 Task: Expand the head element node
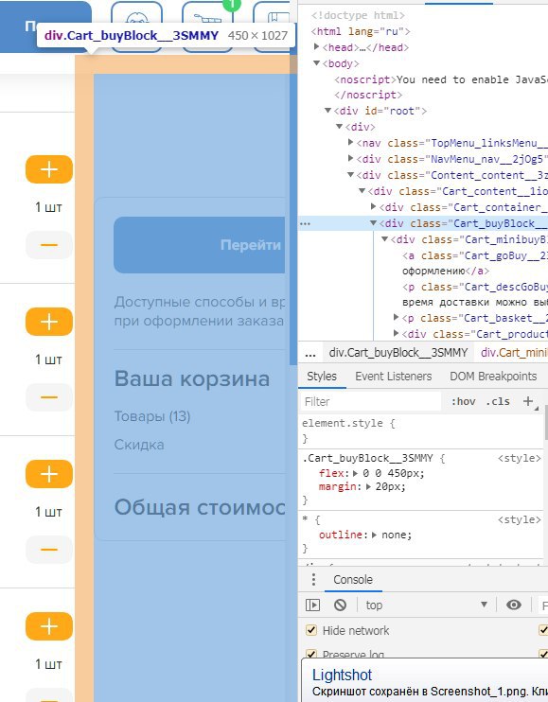[316, 47]
